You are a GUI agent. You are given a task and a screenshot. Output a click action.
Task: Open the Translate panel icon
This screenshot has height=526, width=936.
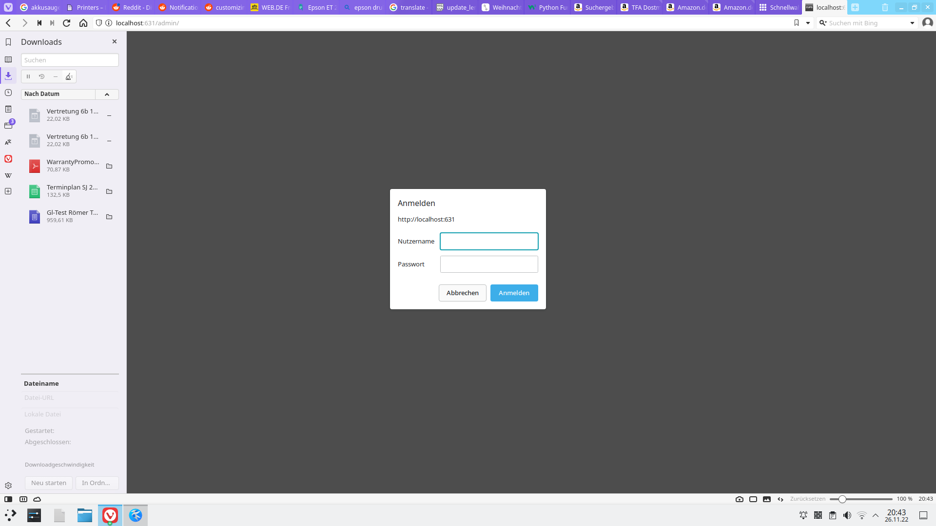[8, 142]
